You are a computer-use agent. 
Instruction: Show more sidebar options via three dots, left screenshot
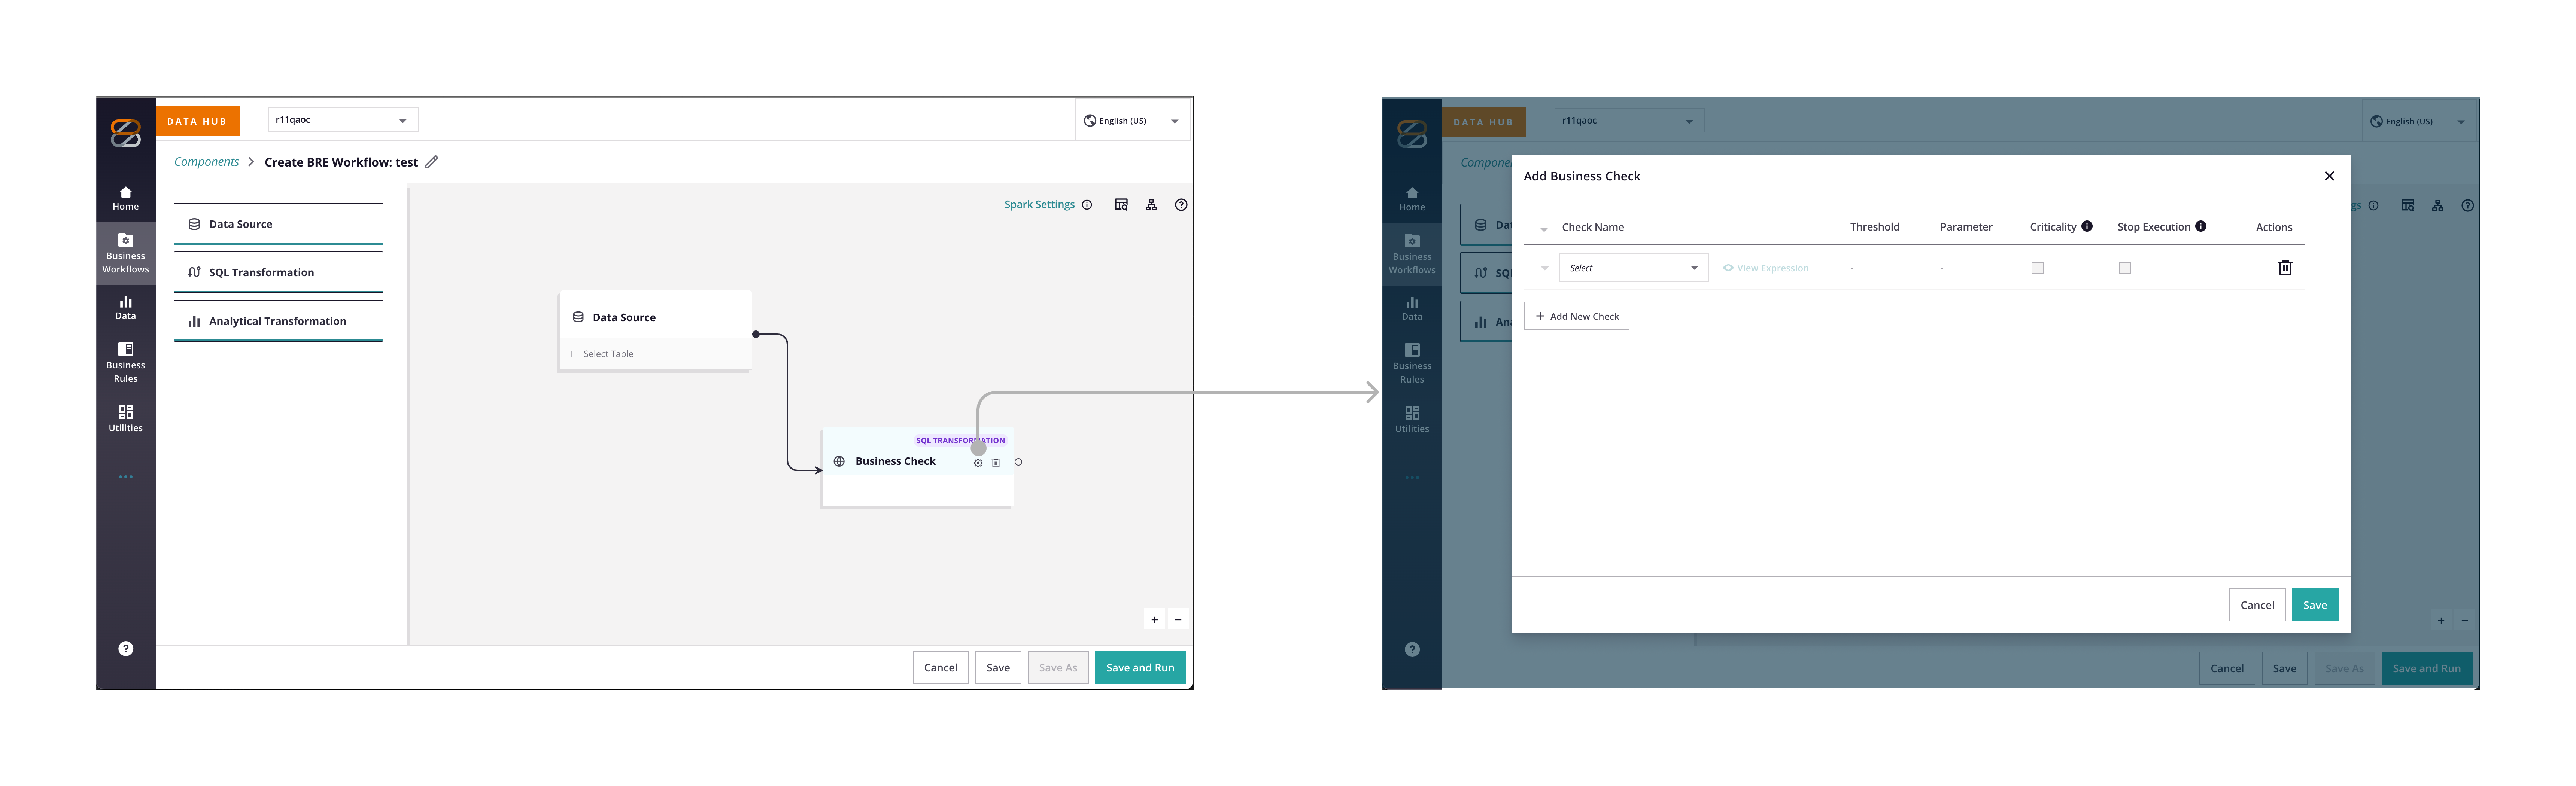125,477
